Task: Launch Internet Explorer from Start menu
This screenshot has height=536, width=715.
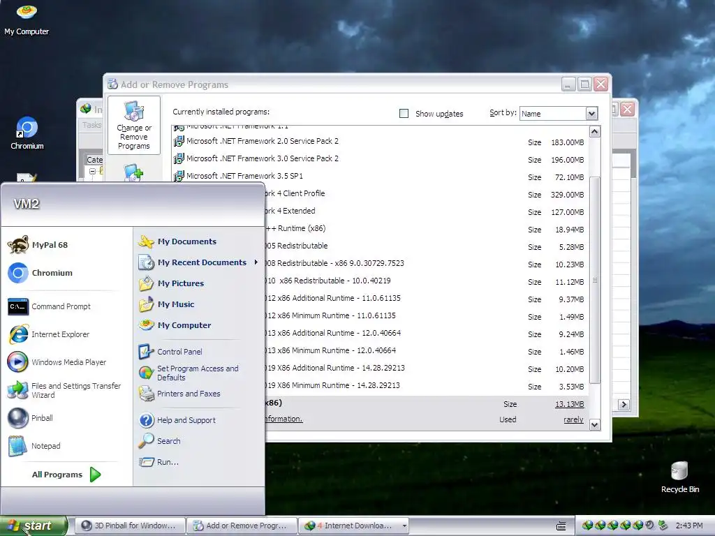Action: [49, 334]
